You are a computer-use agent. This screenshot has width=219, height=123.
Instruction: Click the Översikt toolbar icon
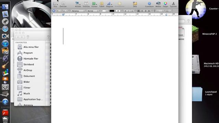(63, 4)
